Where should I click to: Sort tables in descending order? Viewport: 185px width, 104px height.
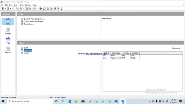[x=30, y=8]
